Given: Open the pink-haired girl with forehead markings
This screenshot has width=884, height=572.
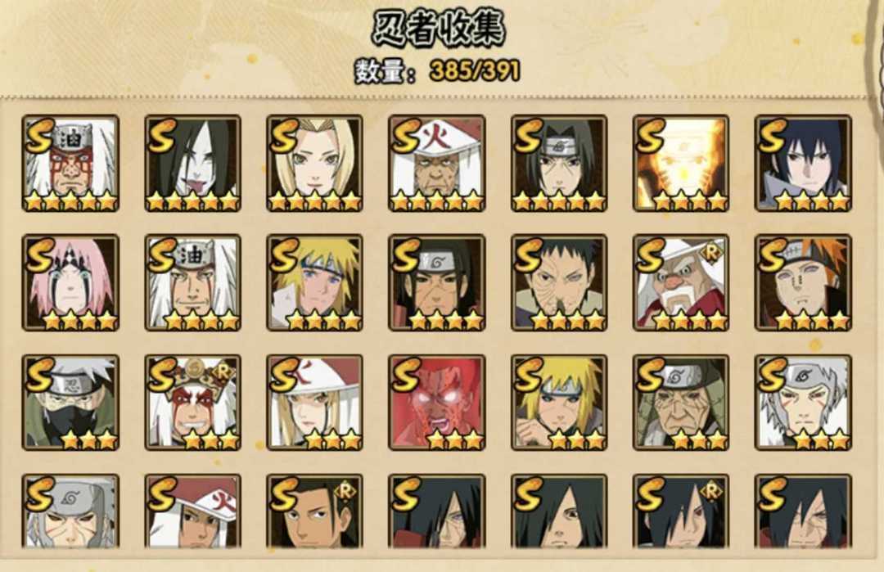Looking at the screenshot, I should [70, 283].
